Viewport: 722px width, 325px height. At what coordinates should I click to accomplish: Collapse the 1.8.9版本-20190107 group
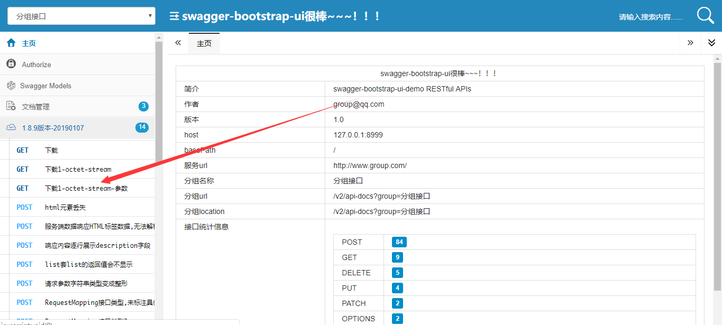pos(77,128)
